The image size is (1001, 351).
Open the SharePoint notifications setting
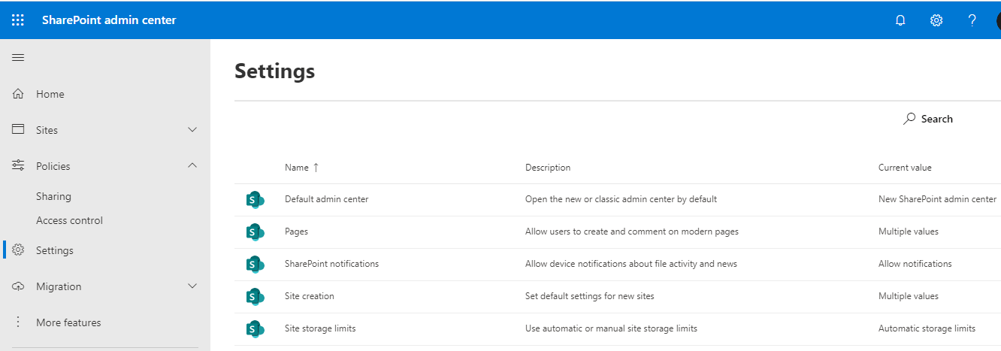(x=331, y=264)
